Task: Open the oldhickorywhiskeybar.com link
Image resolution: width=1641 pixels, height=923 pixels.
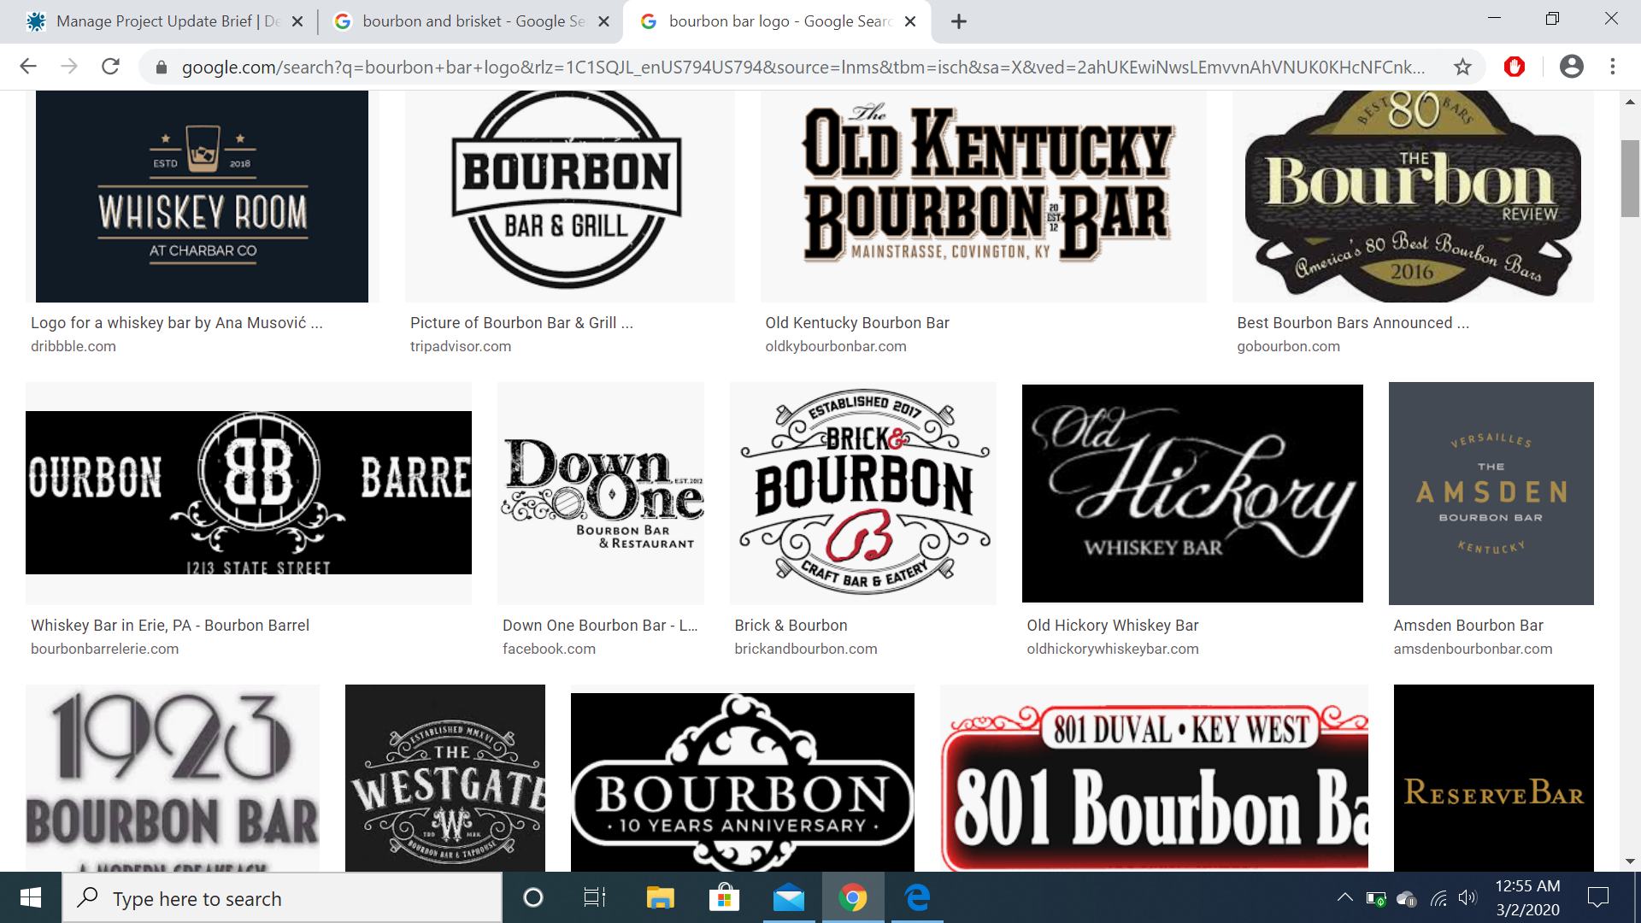Action: (1112, 649)
